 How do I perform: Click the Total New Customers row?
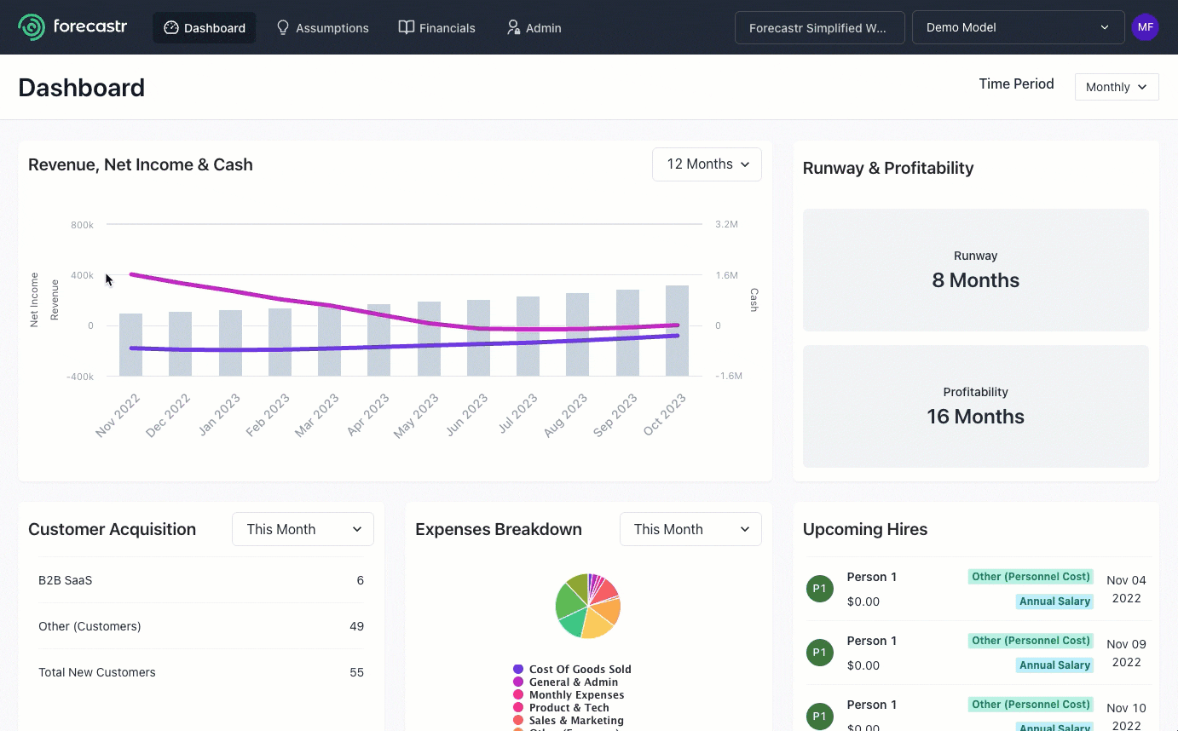201,672
